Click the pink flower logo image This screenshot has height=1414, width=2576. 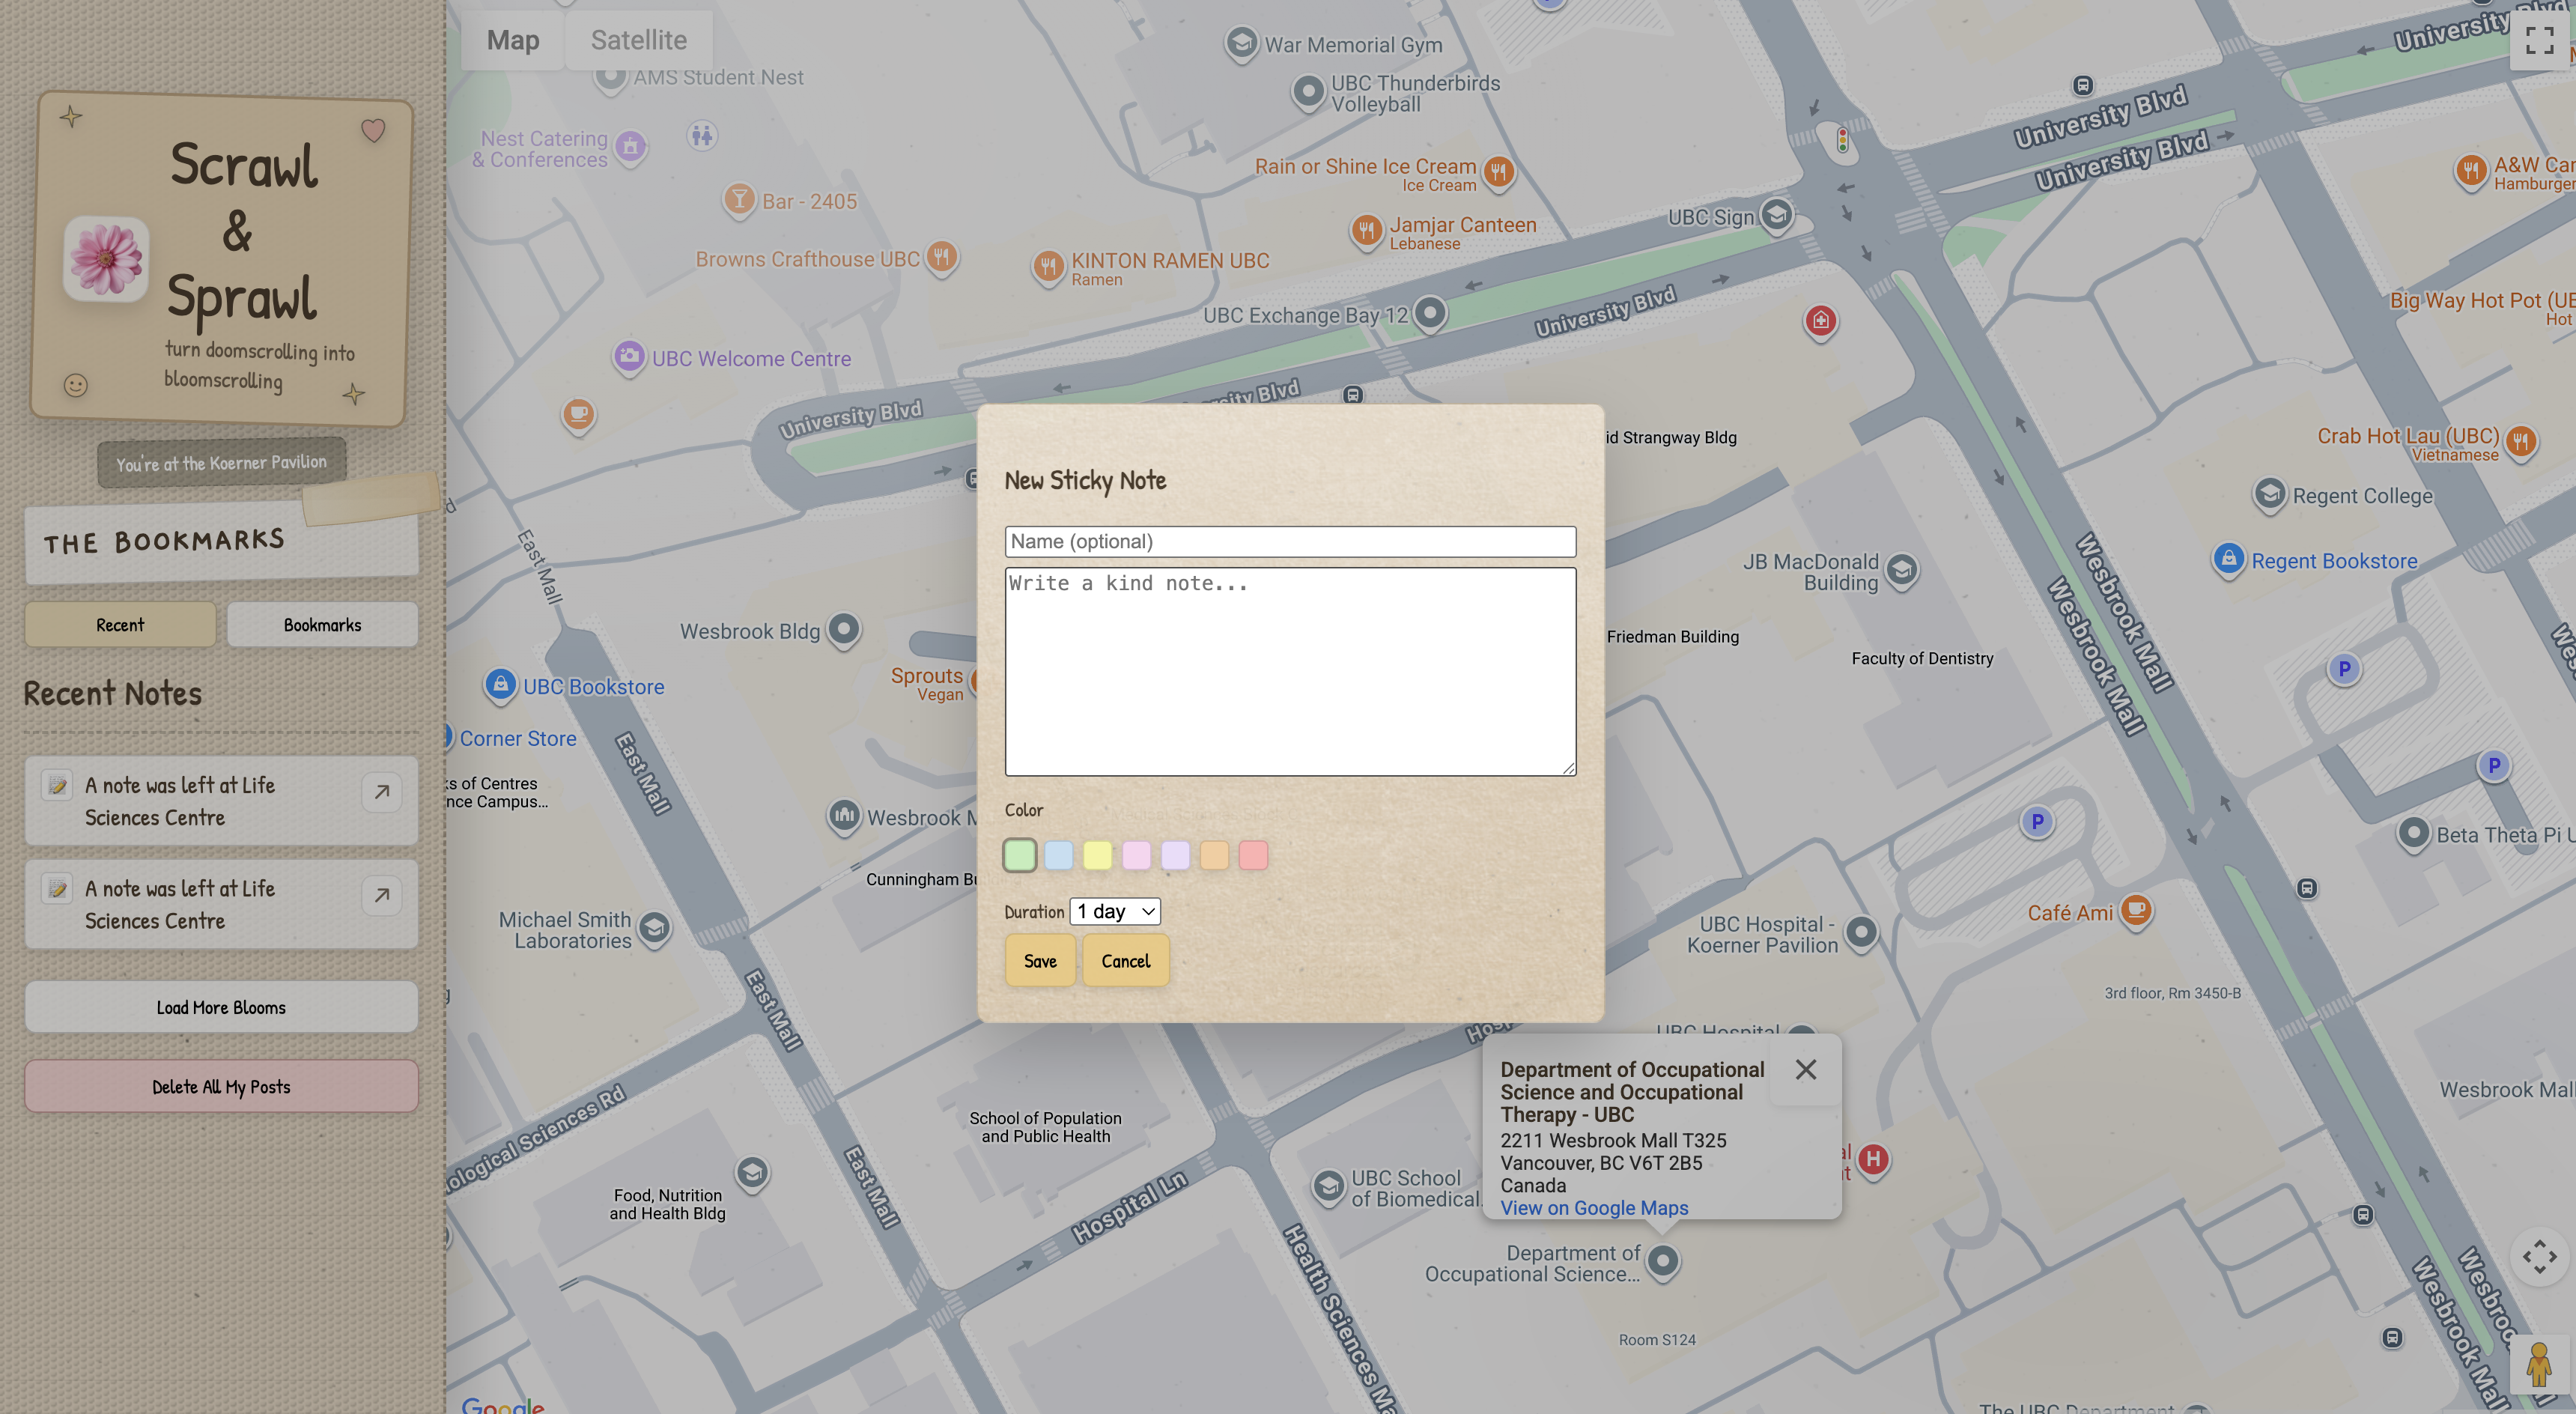[x=106, y=259]
